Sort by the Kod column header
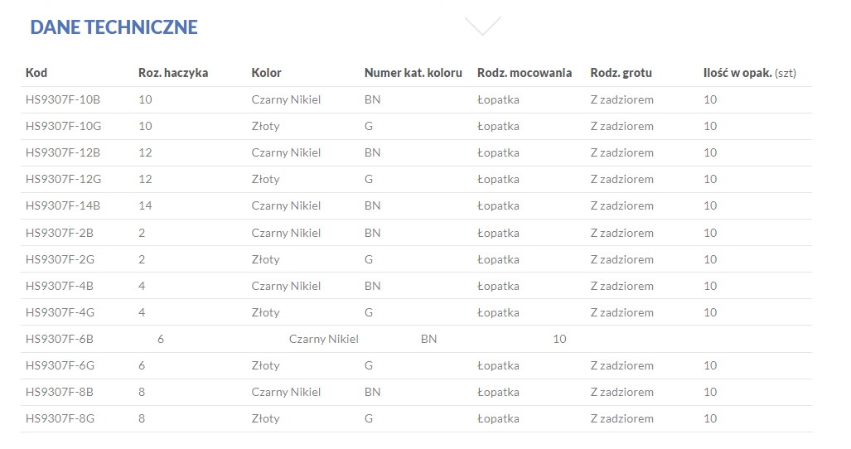851x449 pixels. pos(36,73)
